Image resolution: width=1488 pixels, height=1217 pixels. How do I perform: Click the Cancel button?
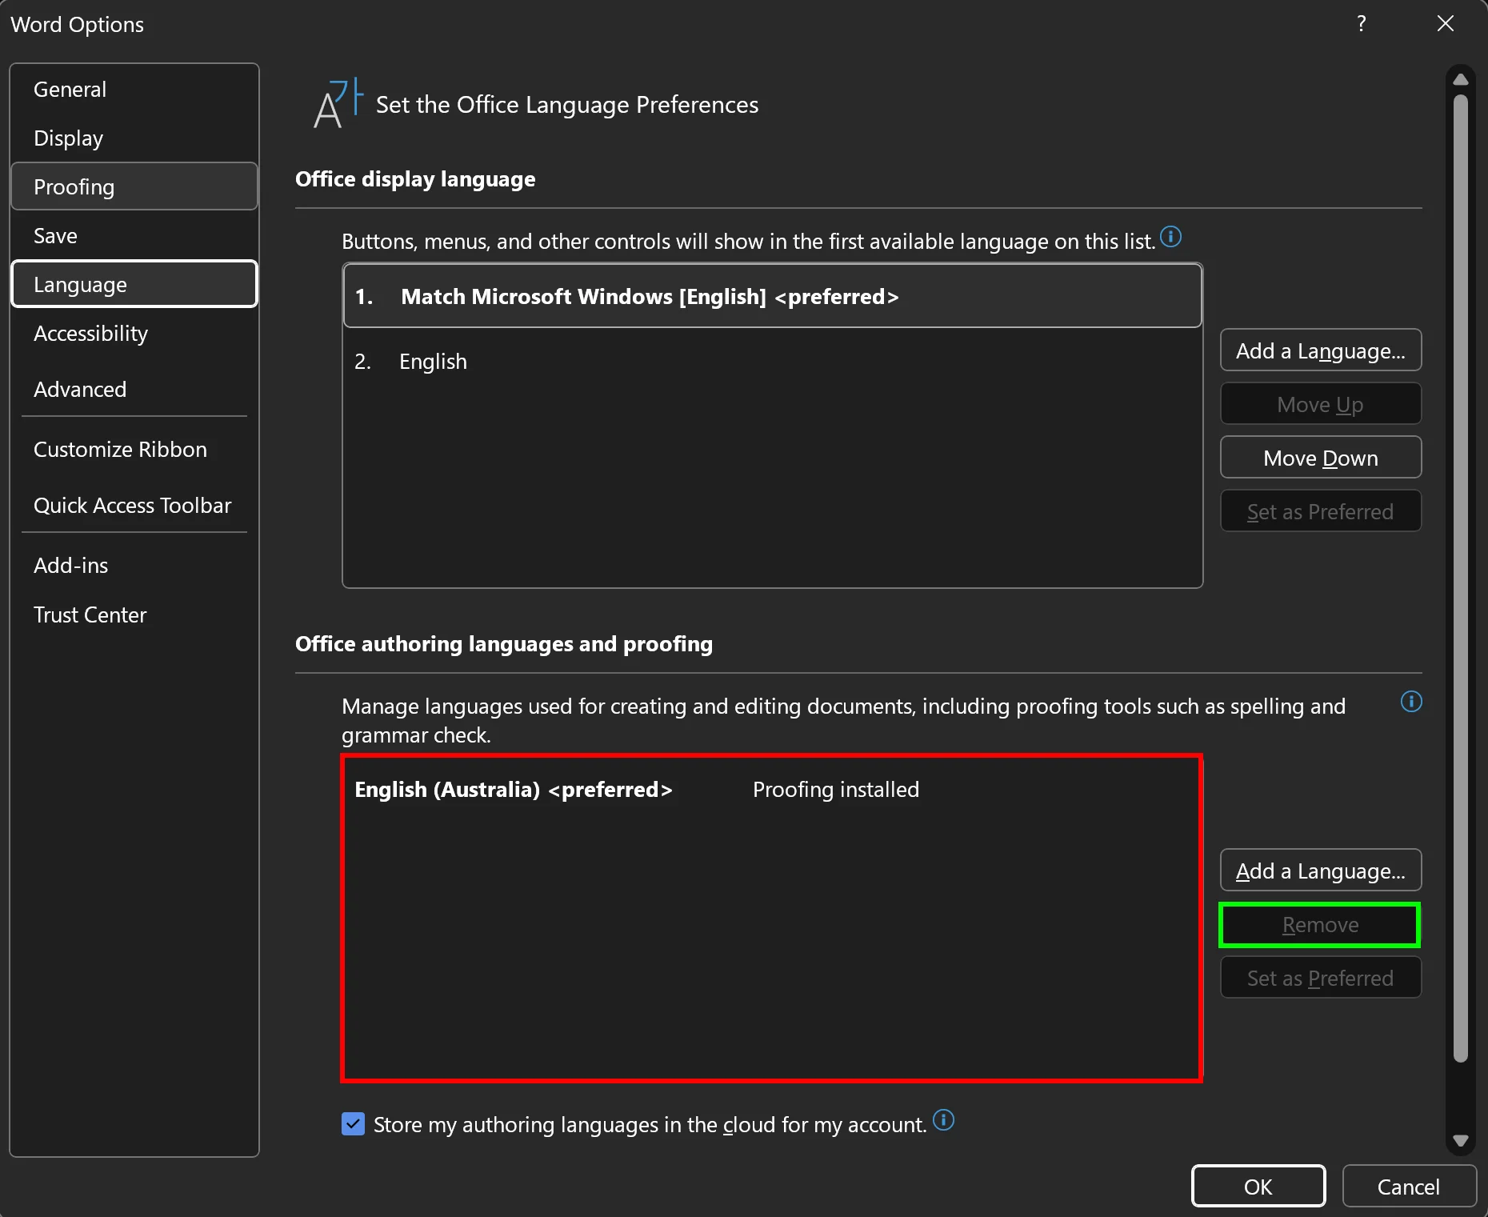tap(1409, 1187)
